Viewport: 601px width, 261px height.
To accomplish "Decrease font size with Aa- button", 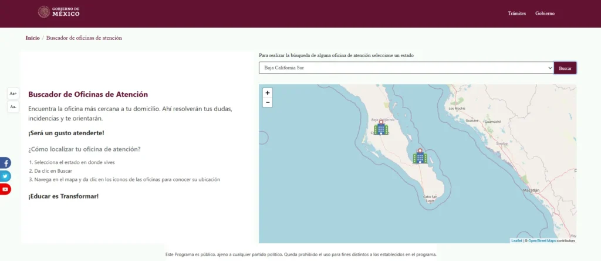I will 13,107.
